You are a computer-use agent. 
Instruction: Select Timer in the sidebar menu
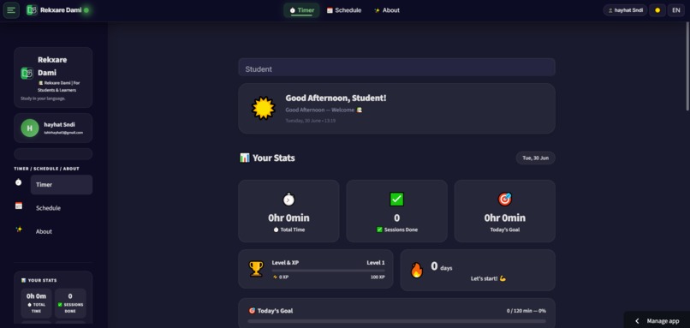tap(61, 184)
